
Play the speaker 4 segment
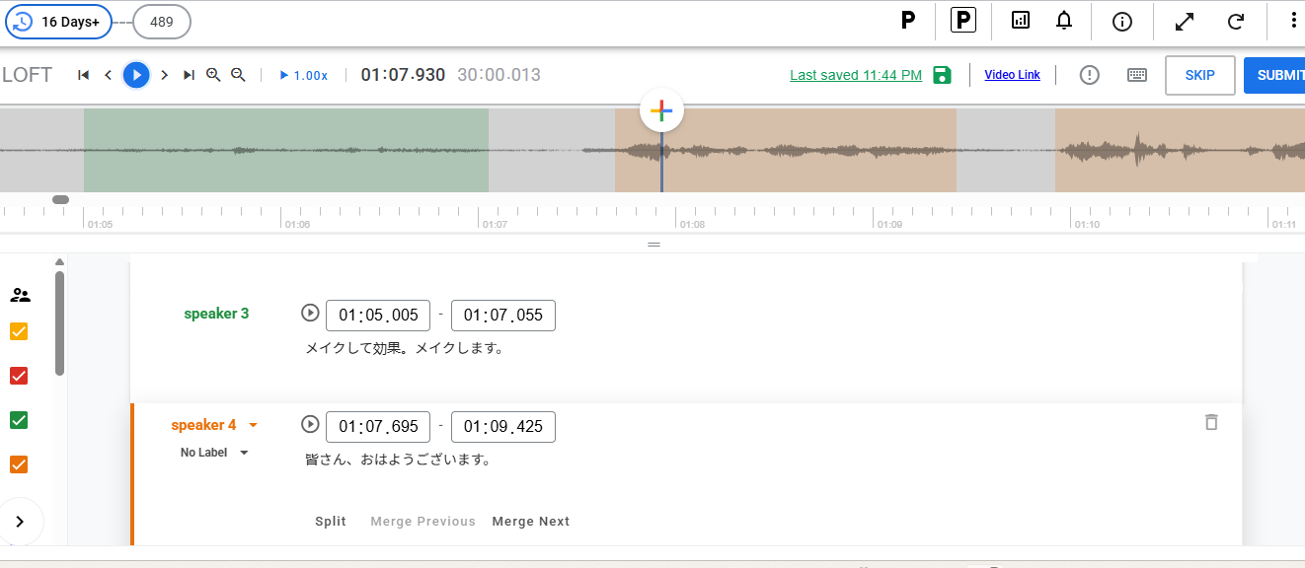click(x=310, y=424)
